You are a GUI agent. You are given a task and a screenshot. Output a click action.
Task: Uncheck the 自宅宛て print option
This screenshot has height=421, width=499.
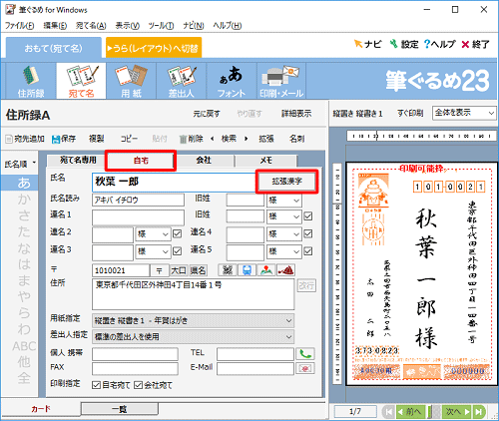coord(96,385)
